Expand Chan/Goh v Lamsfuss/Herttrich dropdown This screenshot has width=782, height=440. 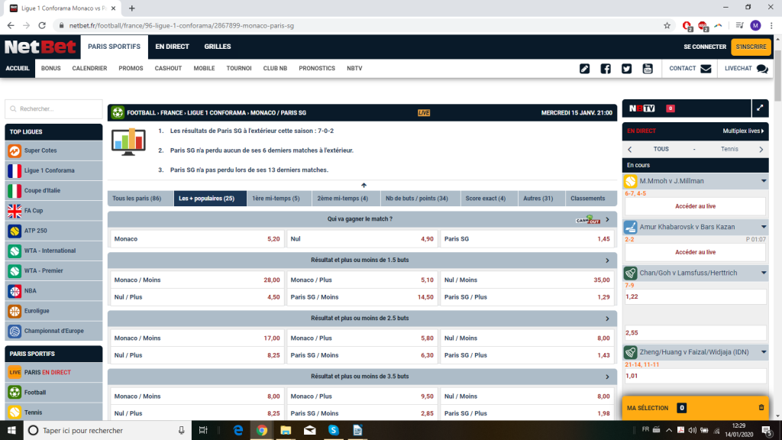point(764,273)
